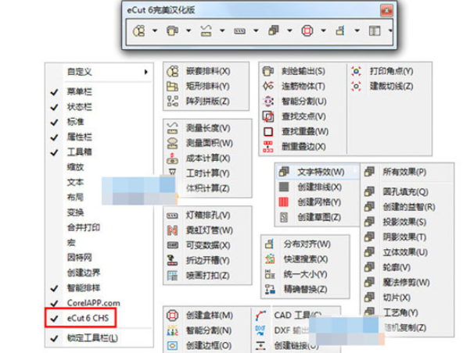
Task: Choose 魔法修剪(W) magic trim
Action: [407, 283]
